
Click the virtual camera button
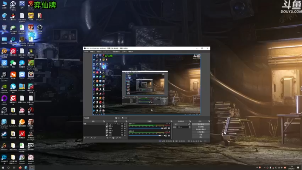click(x=201, y=129)
